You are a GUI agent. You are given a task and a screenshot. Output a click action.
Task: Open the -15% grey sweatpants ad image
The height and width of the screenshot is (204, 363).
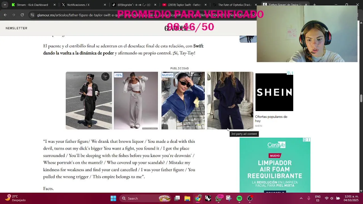pos(136,101)
